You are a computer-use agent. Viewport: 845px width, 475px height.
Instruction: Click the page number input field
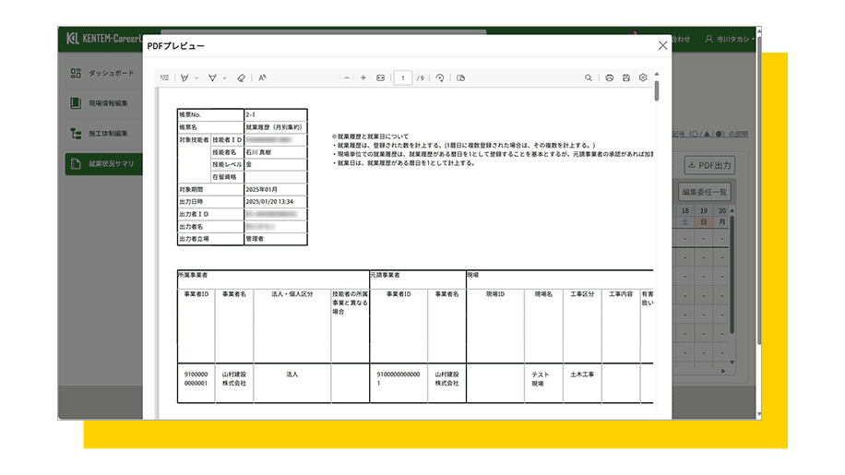click(403, 78)
